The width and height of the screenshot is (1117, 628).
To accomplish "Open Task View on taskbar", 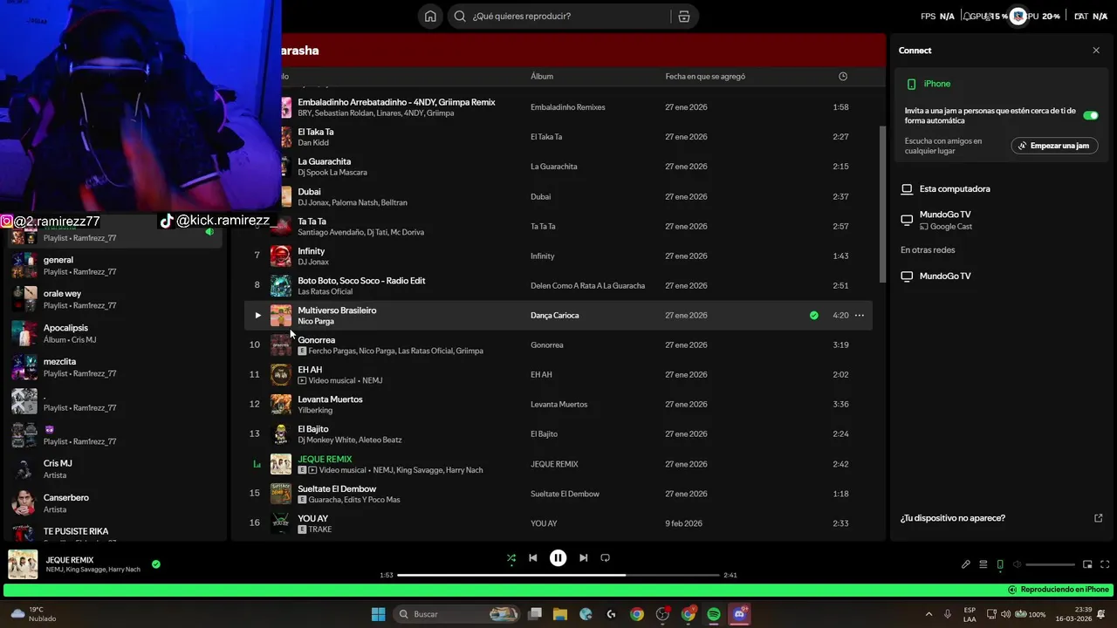I will pos(535,614).
